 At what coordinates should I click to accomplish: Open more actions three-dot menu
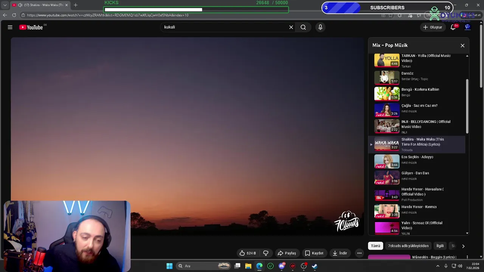click(360, 253)
